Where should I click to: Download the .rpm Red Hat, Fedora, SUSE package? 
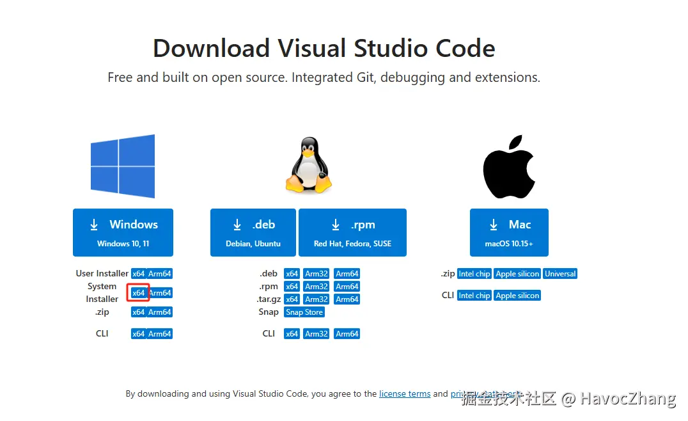pos(352,232)
